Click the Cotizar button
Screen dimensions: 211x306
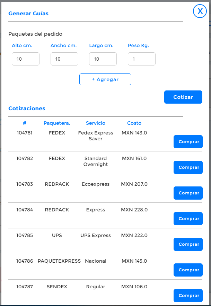pyautogui.click(x=183, y=97)
